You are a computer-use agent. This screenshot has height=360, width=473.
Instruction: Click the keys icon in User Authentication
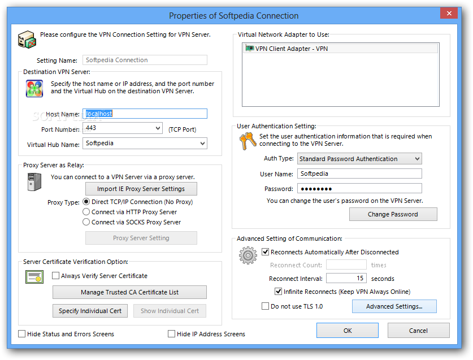tap(248, 141)
